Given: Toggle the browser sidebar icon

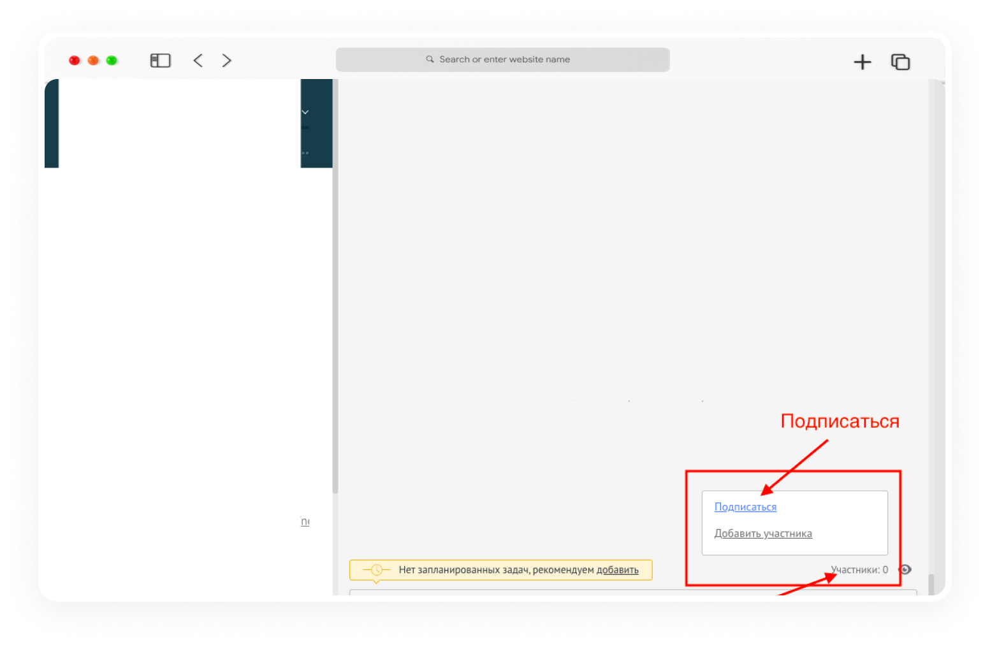Looking at the screenshot, I should coord(160,61).
